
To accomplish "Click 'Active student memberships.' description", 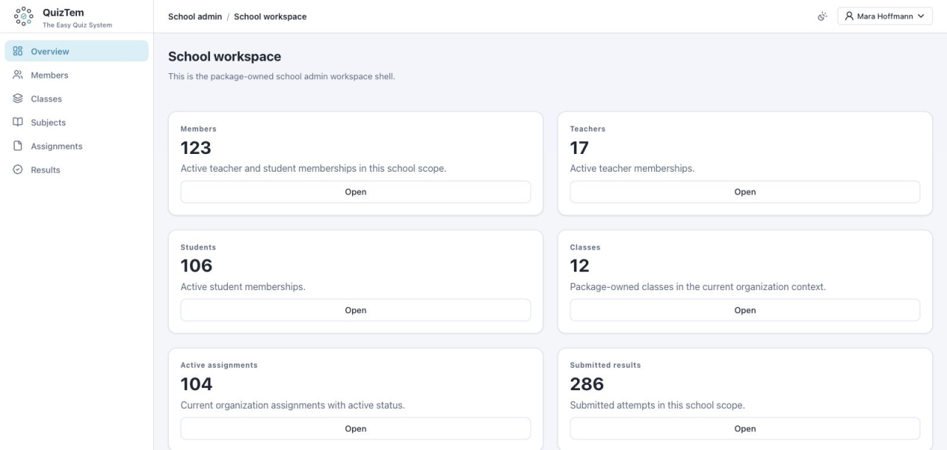I will [x=243, y=286].
